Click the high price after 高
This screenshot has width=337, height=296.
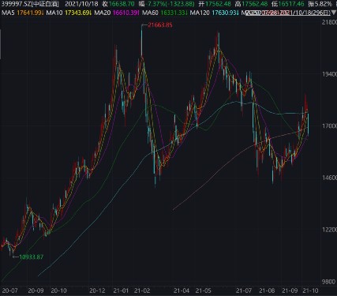point(254,4)
